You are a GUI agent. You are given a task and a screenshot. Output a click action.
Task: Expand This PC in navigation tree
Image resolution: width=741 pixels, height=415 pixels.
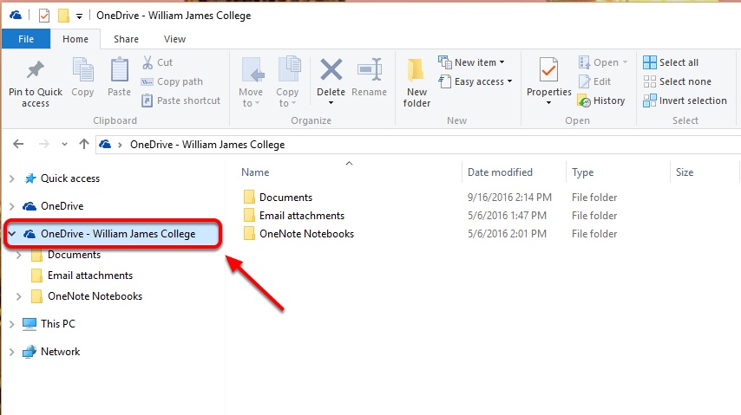click(x=12, y=324)
